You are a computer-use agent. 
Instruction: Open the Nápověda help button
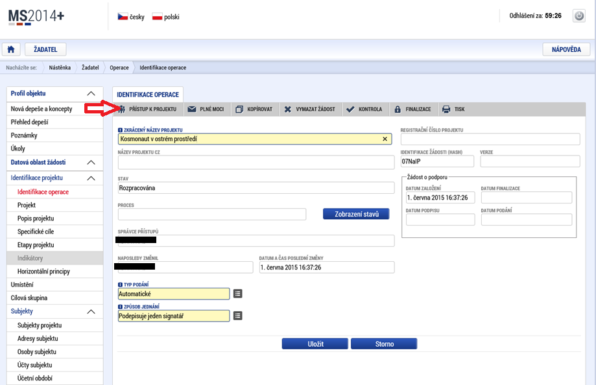pos(566,49)
